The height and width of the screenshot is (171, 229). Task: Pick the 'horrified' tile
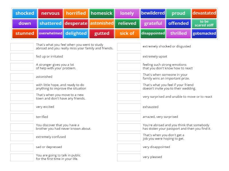[76, 13]
